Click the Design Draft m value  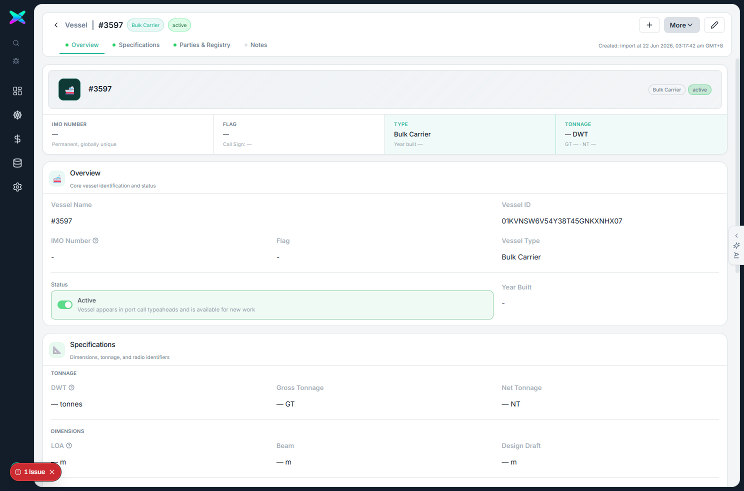click(x=509, y=462)
